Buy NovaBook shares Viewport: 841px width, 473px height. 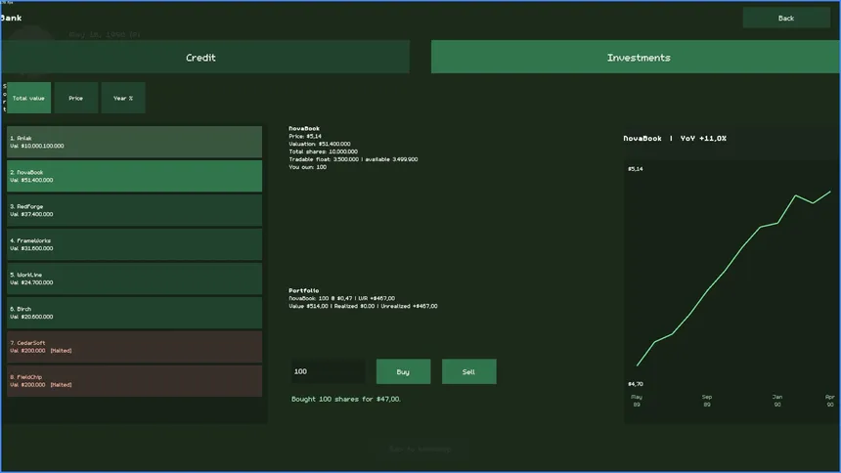point(403,371)
